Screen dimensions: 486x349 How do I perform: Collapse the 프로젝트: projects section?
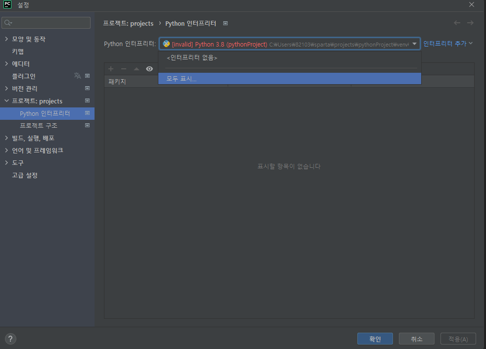coord(6,100)
